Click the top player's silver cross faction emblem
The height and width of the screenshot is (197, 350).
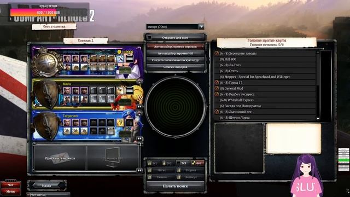[x=46, y=62]
